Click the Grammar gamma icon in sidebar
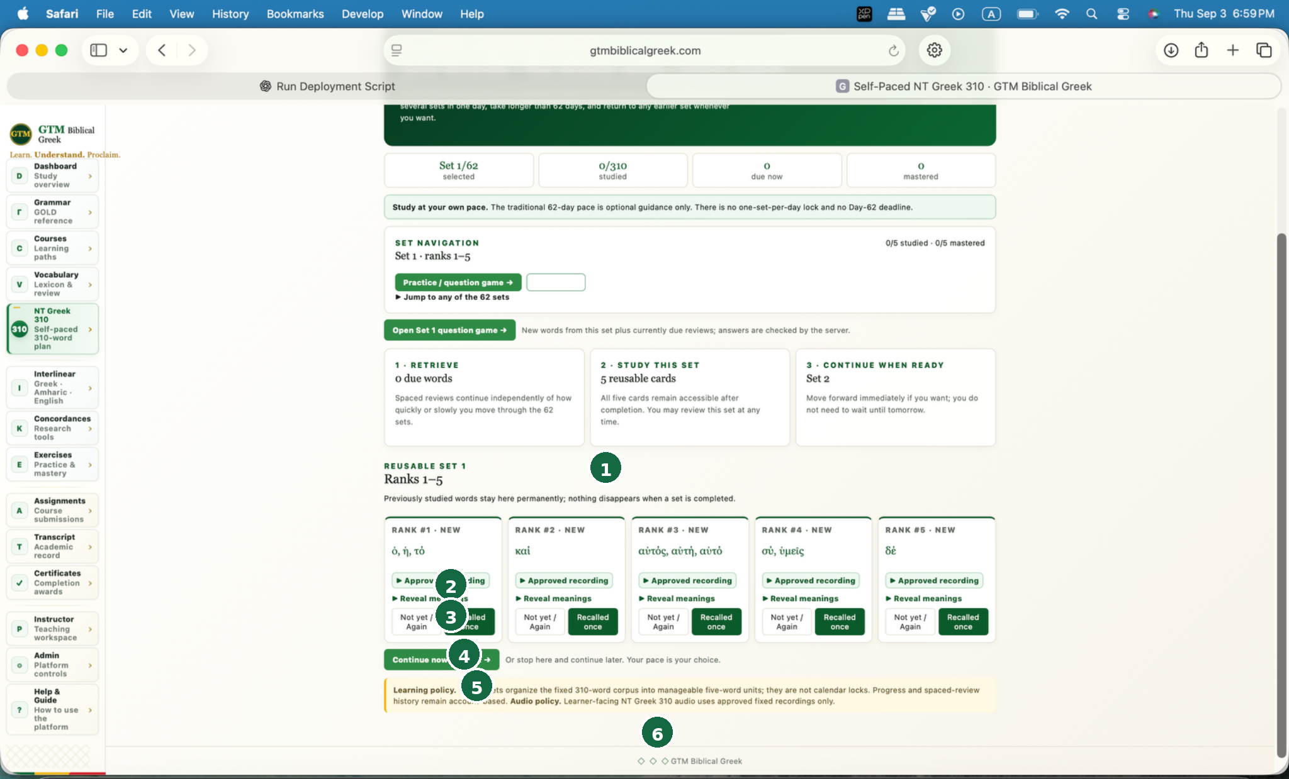This screenshot has width=1289, height=779. coord(20,212)
